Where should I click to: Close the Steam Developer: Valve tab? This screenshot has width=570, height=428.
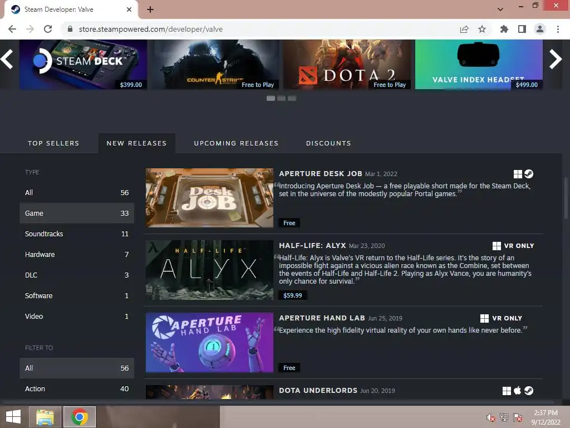point(129,9)
